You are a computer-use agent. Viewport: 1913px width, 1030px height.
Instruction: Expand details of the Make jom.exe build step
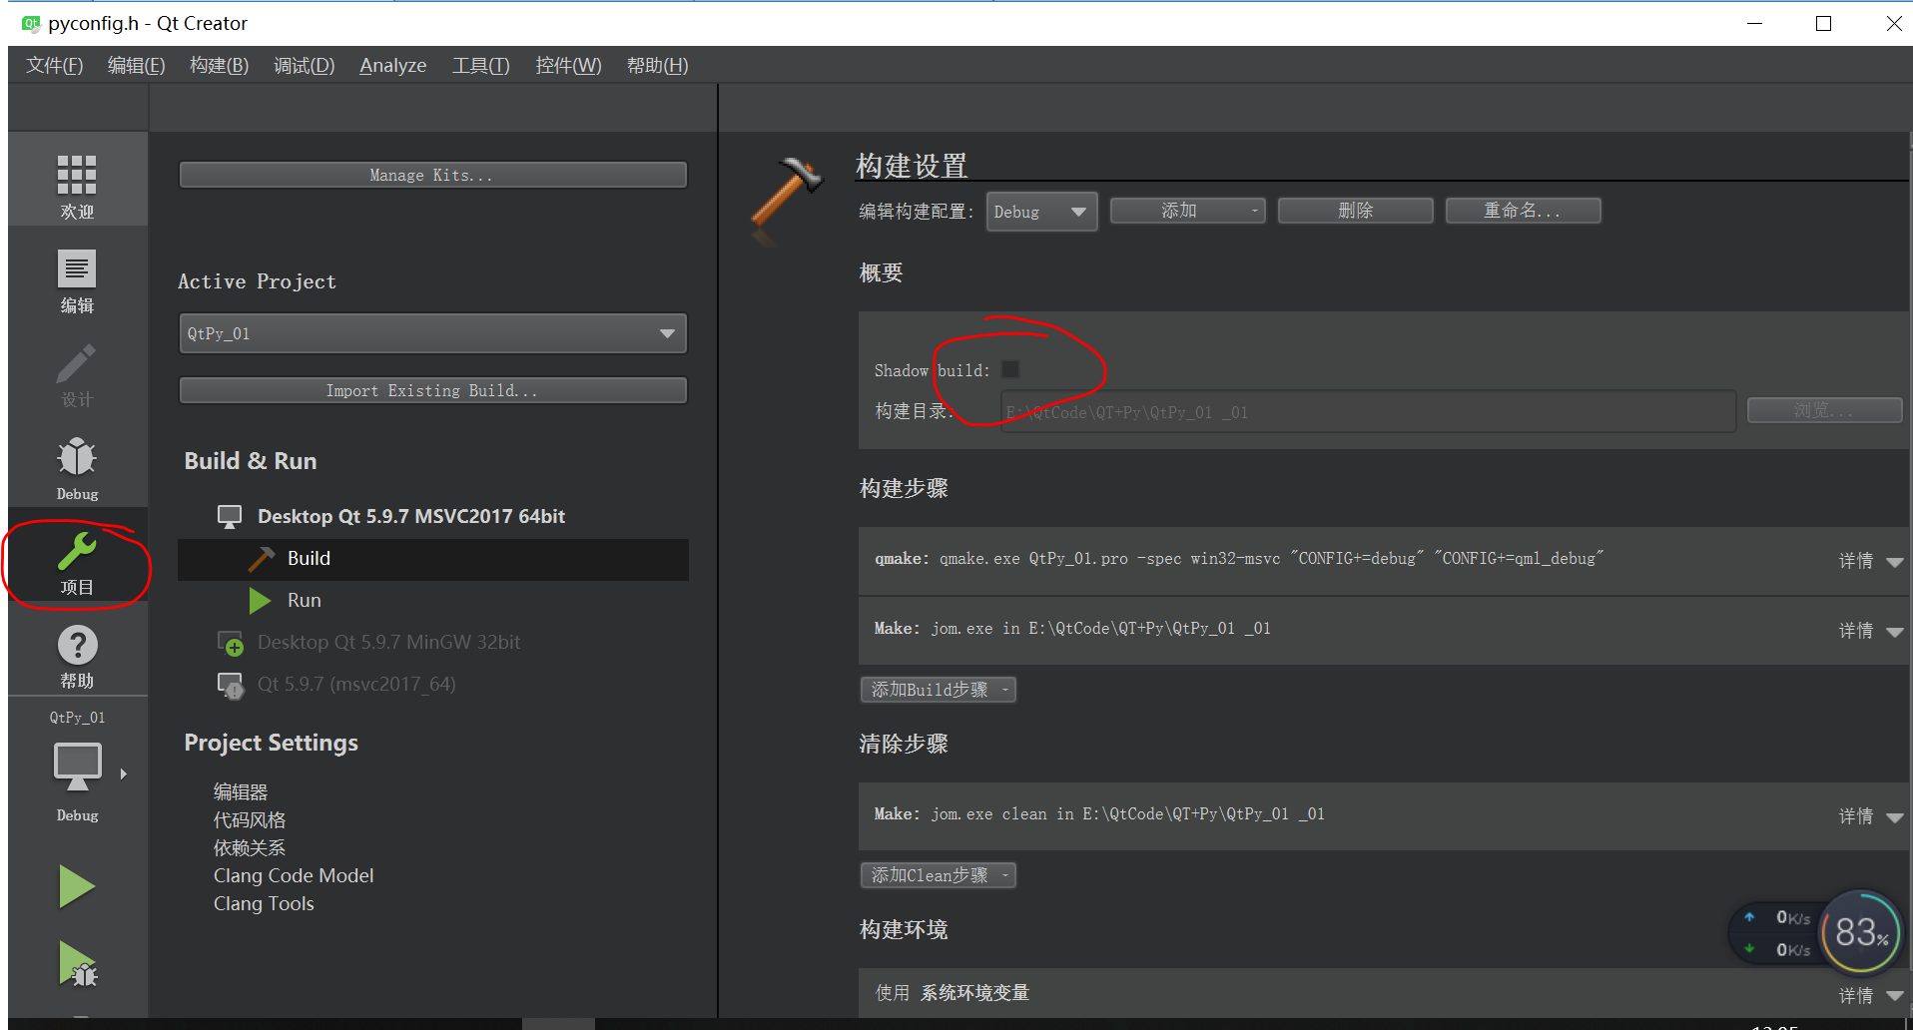(x=1870, y=631)
